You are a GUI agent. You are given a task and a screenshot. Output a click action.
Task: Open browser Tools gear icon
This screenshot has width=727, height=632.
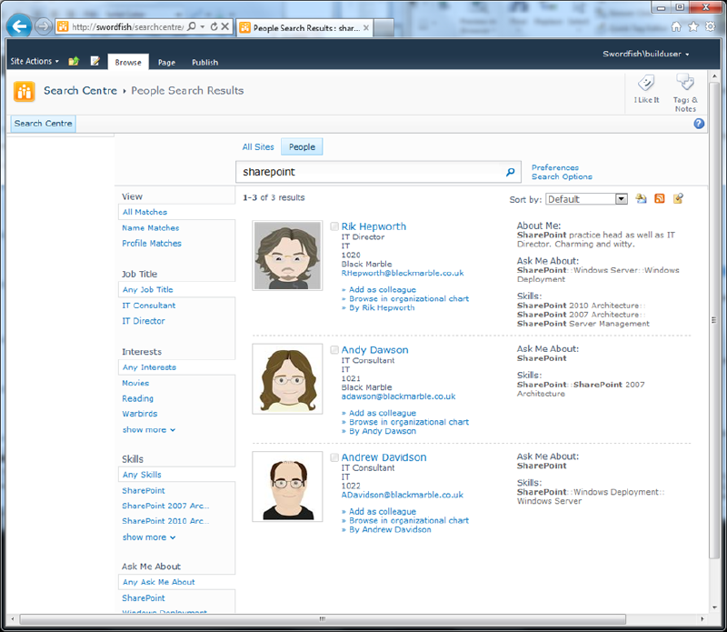point(711,26)
